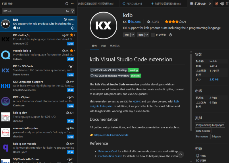Expand dropdown arrow beside 禁用 button
The height and width of the screenshot is (163, 229).
(133, 35)
